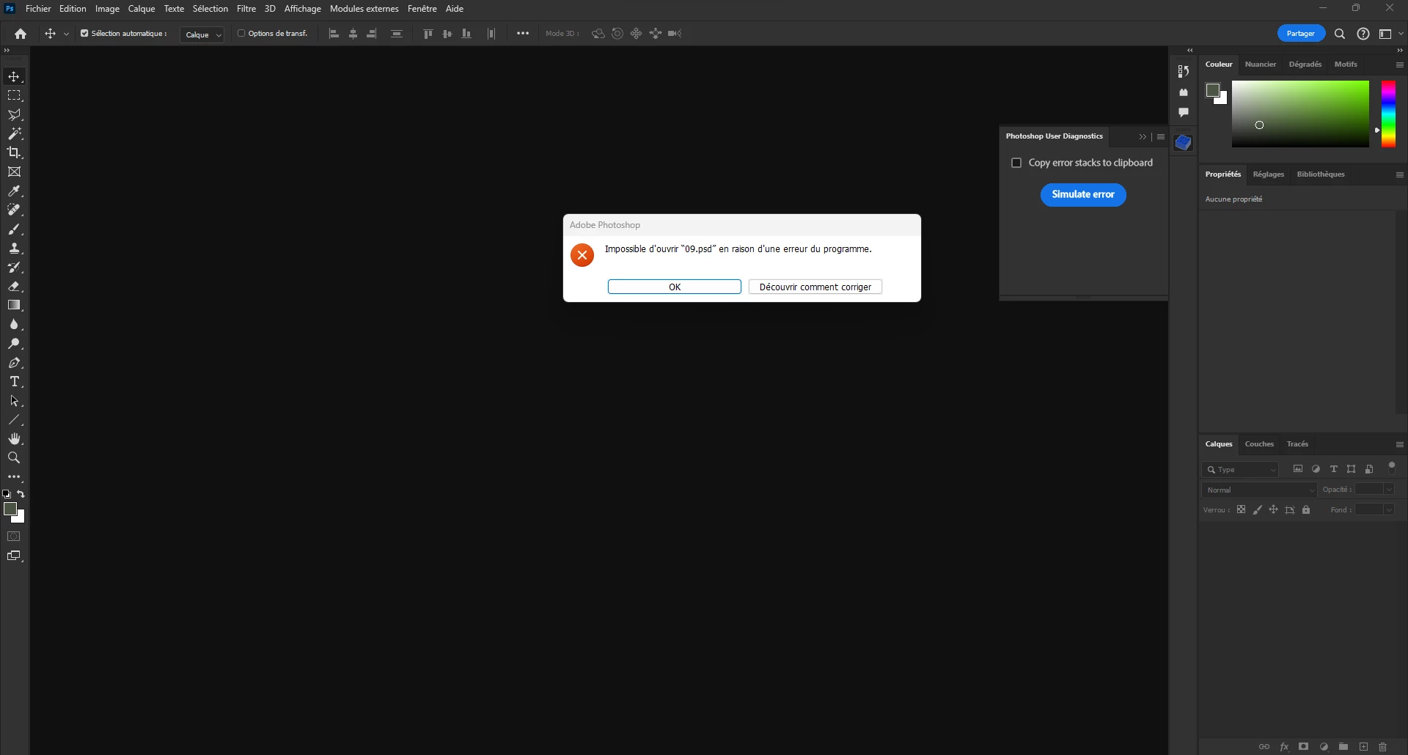Toggle lock position in Verrou row
The width and height of the screenshot is (1408, 755).
1274,509
